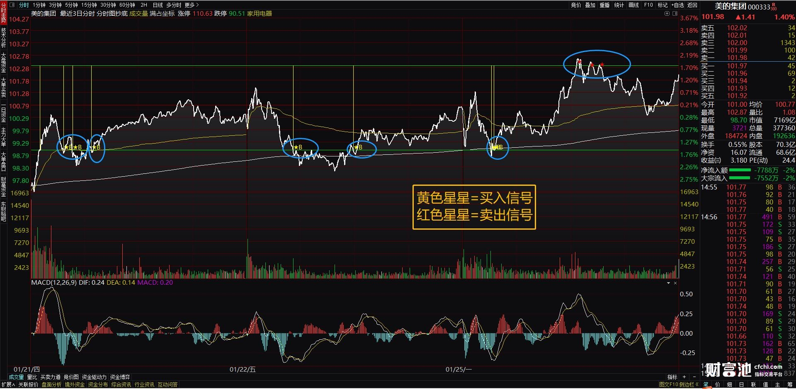Switch to the 分时 chart view
This screenshot has width=796, height=389.
[24, 5]
